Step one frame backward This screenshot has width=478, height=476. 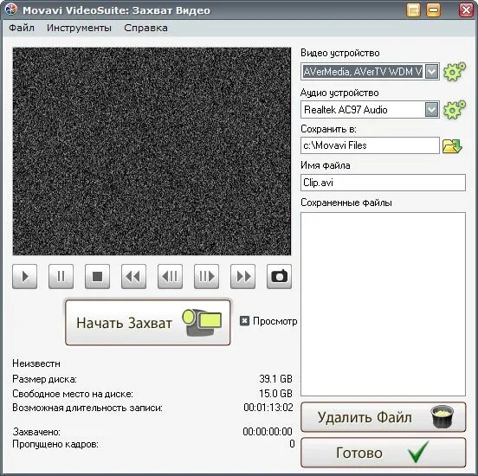(170, 276)
